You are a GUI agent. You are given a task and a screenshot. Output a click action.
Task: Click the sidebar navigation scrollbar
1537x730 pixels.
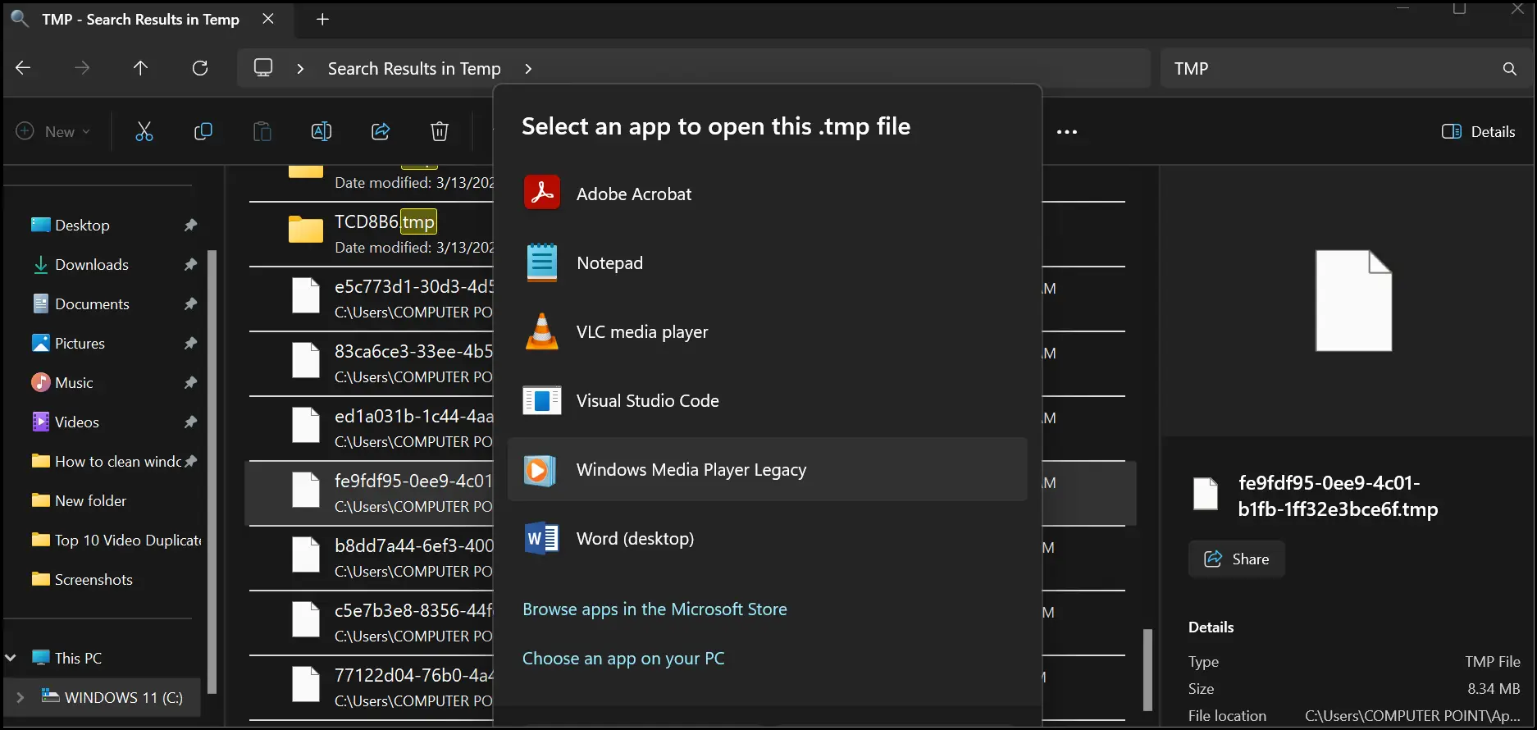point(212,472)
